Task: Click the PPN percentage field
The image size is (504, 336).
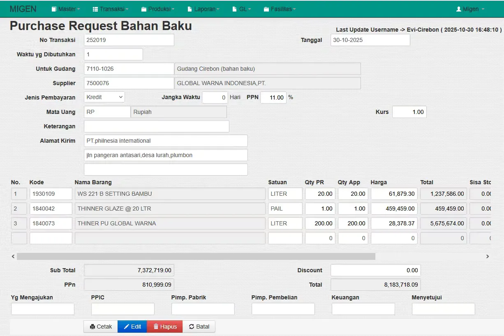Action: point(273,97)
